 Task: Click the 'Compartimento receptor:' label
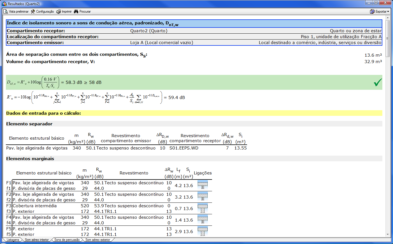[36, 31]
